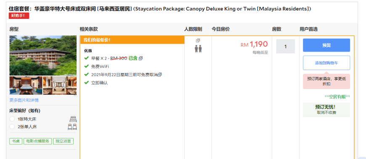Click the king bed icon
This screenshot has height=159, width=366.
73,119
